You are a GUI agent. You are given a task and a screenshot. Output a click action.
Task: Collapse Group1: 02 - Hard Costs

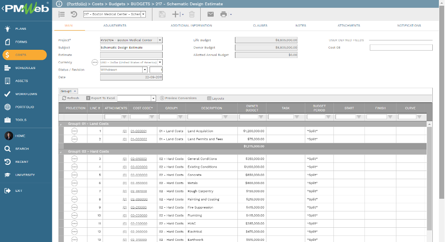point(60,152)
